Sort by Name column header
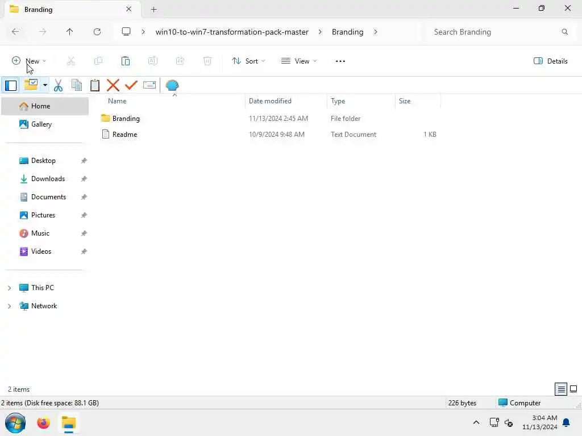The image size is (582, 436). coord(171,101)
